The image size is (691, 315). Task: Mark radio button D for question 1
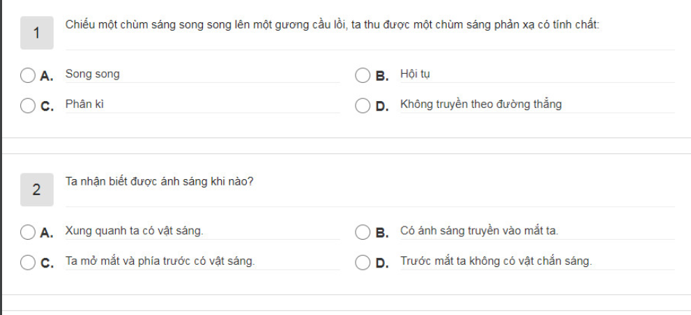click(x=363, y=105)
